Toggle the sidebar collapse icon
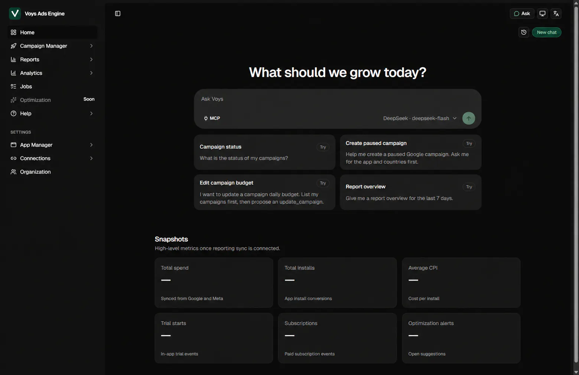This screenshot has width=579, height=375. (118, 13)
